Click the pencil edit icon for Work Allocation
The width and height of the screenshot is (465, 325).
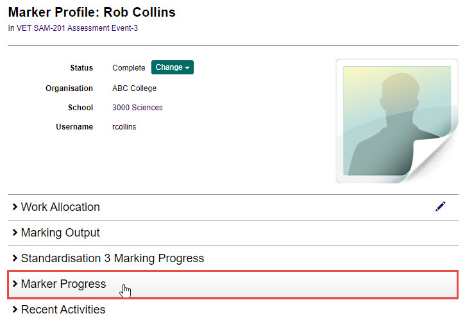(440, 206)
